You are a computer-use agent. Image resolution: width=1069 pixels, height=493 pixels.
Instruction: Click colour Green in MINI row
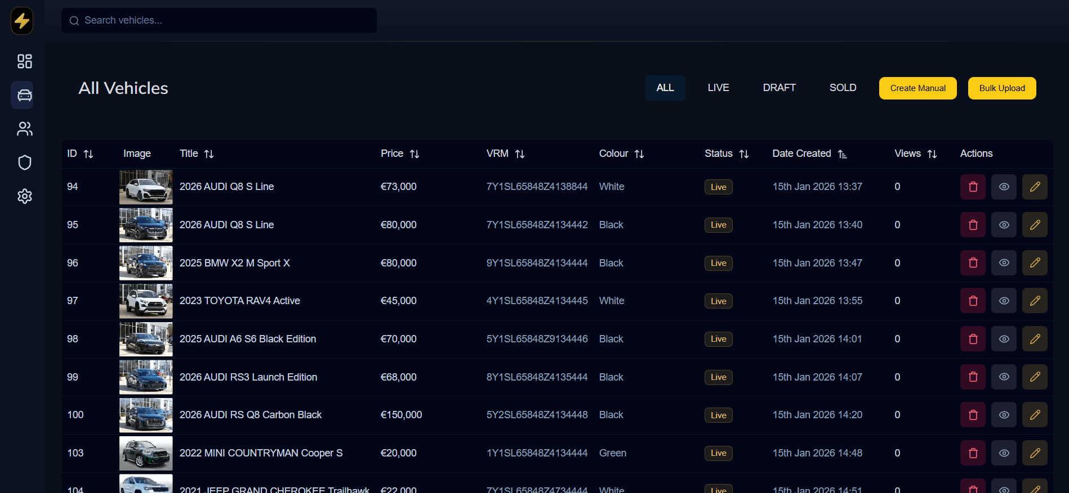point(612,453)
